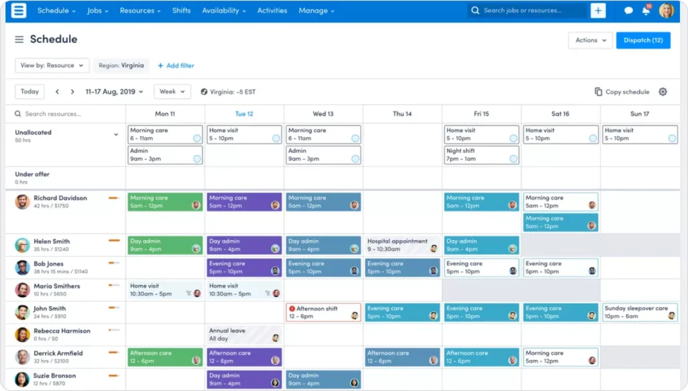Image resolution: width=688 pixels, height=391 pixels.
Task: Open the Week view selector
Action: click(x=172, y=91)
